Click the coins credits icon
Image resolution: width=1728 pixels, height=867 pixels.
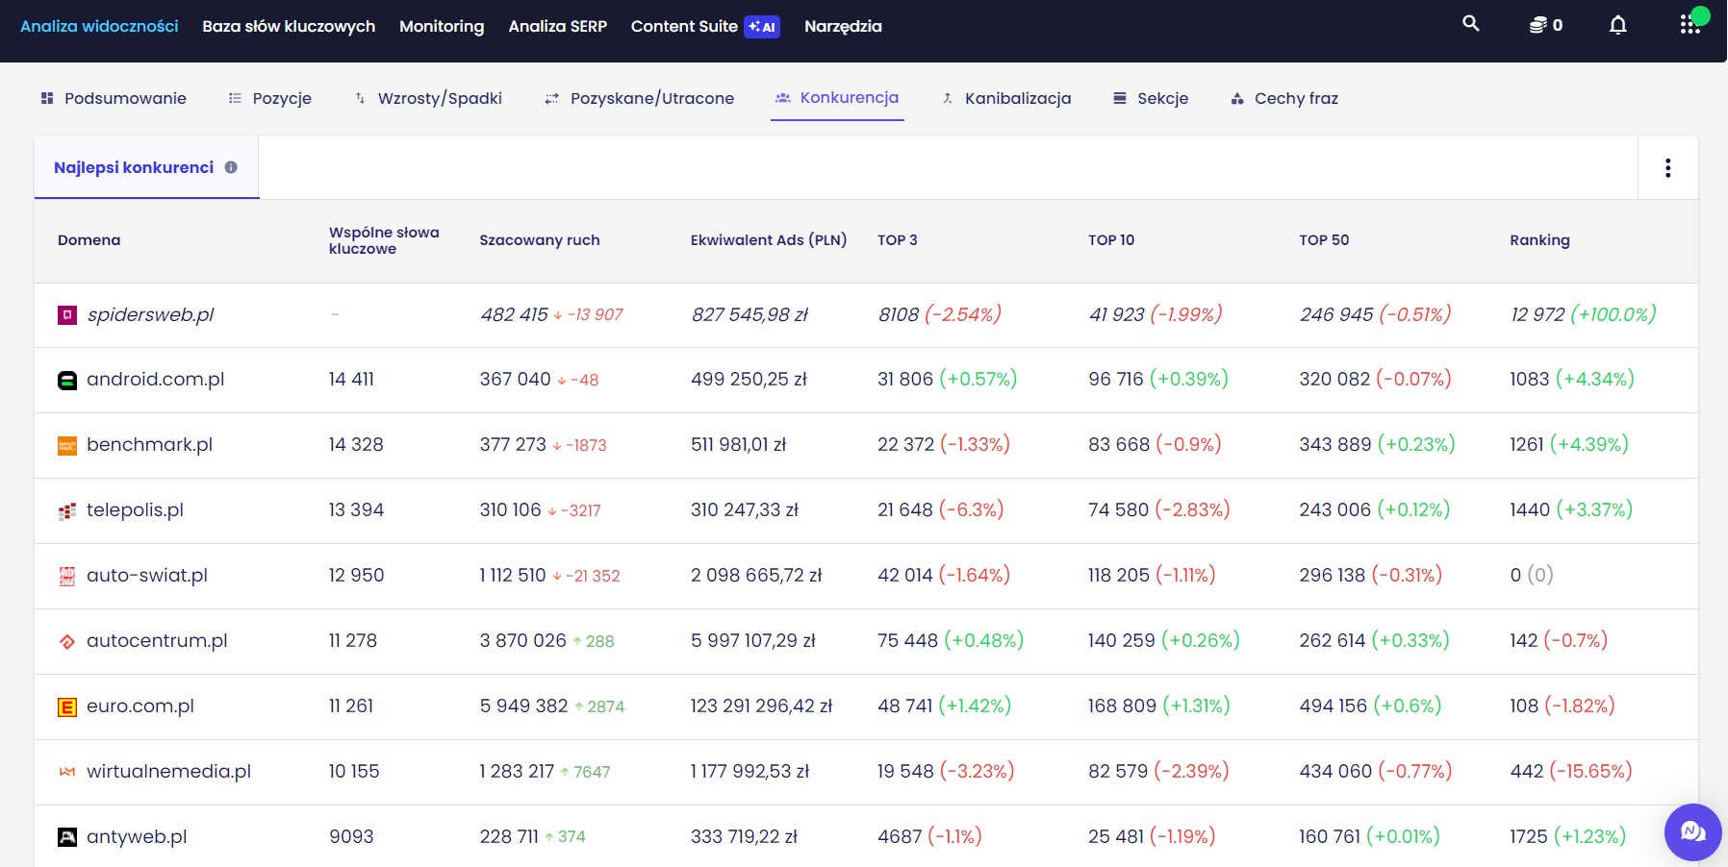(x=1538, y=25)
